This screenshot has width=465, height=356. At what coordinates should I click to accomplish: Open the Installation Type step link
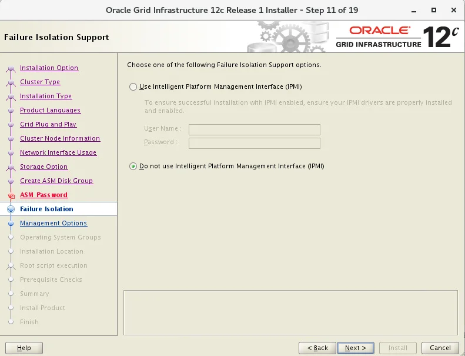[x=46, y=96]
